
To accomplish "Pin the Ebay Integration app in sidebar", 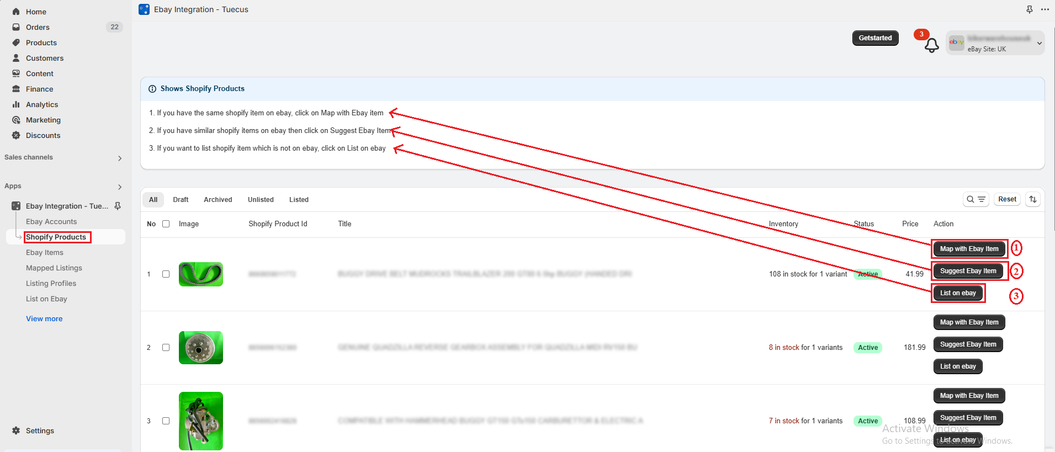I will pyautogui.click(x=118, y=206).
